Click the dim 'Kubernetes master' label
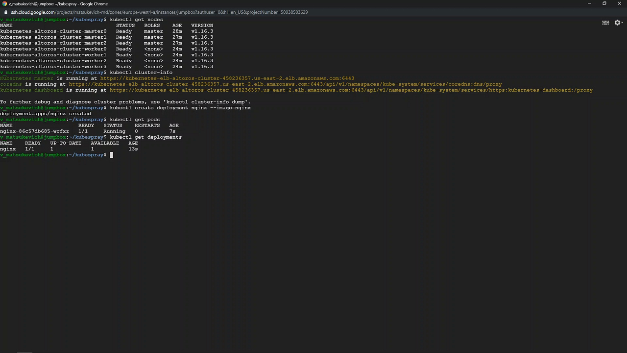The width and height of the screenshot is (627, 353). [26, 78]
